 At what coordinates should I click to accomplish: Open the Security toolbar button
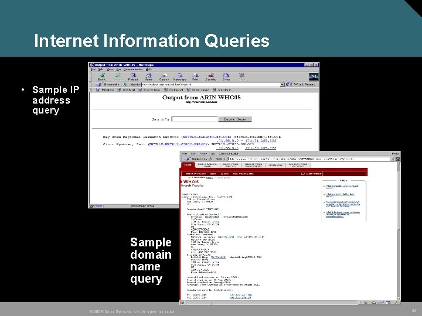211,77
